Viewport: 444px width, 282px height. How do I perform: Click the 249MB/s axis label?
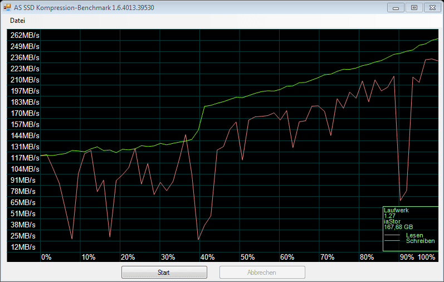pyautogui.click(x=25, y=46)
